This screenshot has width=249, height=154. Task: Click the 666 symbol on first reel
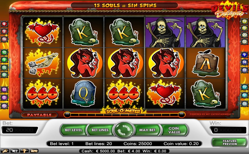point(42,93)
